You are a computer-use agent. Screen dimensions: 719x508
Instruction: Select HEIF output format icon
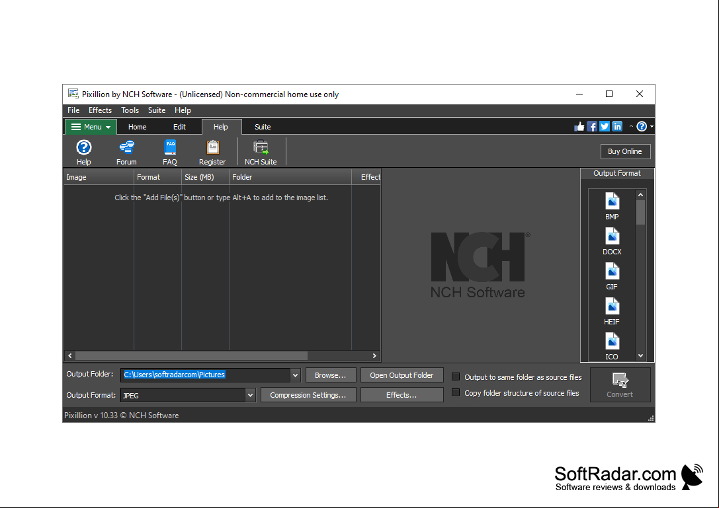point(612,312)
